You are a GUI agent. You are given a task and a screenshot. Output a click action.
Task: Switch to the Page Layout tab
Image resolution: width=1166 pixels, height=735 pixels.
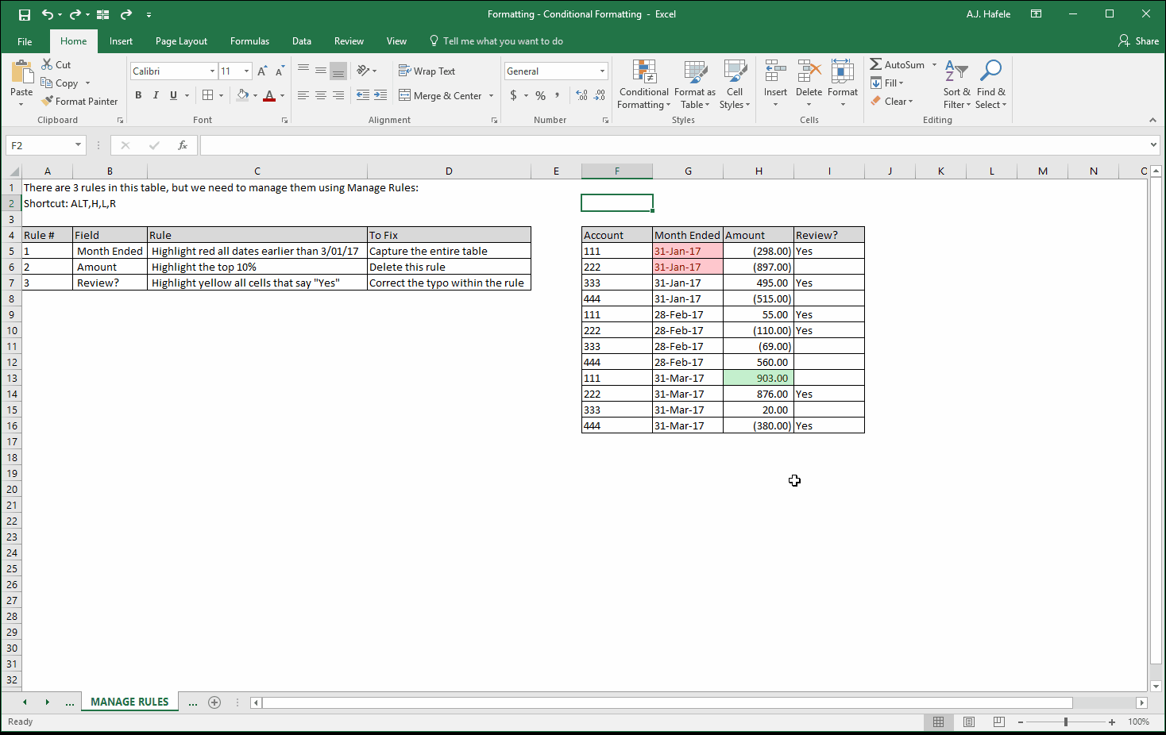[x=181, y=41]
